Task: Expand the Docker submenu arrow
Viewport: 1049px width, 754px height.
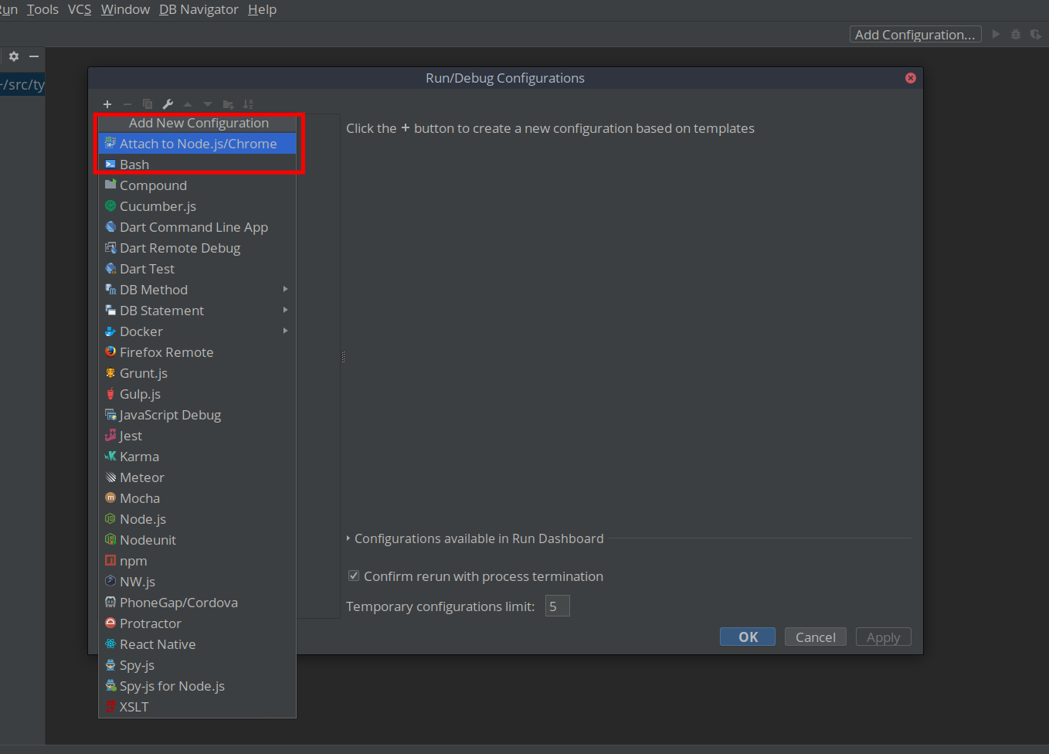Action: coord(286,331)
